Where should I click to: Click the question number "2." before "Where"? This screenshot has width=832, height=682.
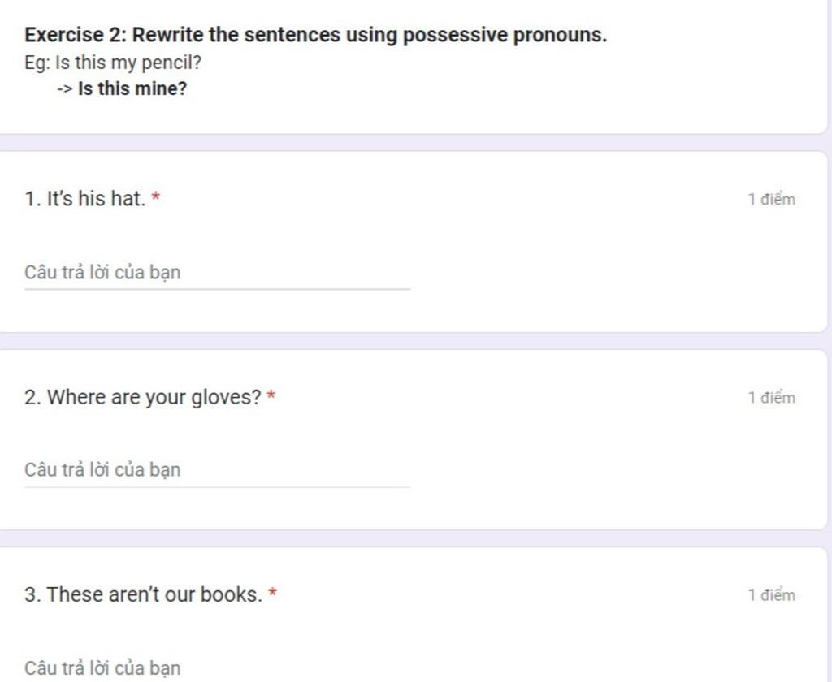tap(32, 398)
